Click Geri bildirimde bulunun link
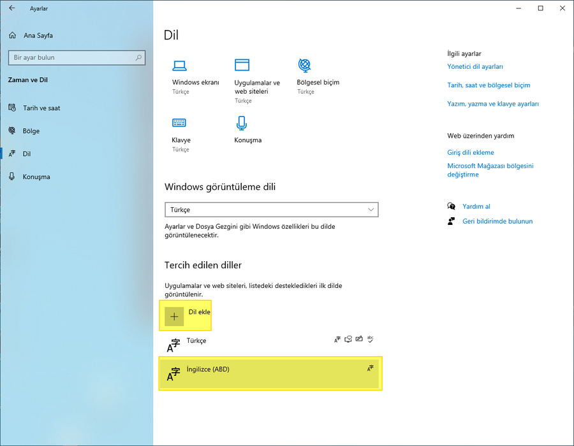The width and height of the screenshot is (574, 446). [x=497, y=221]
